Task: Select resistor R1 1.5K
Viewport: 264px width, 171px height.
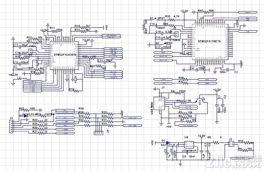Action: (183, 102)
